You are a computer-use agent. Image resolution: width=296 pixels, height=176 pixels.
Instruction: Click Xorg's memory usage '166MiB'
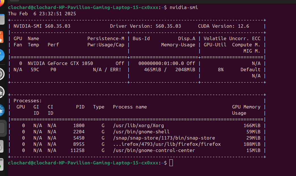252,125
